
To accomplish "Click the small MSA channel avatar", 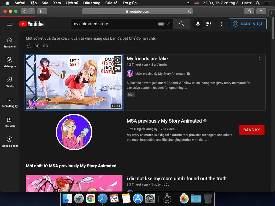I will 130,73.
